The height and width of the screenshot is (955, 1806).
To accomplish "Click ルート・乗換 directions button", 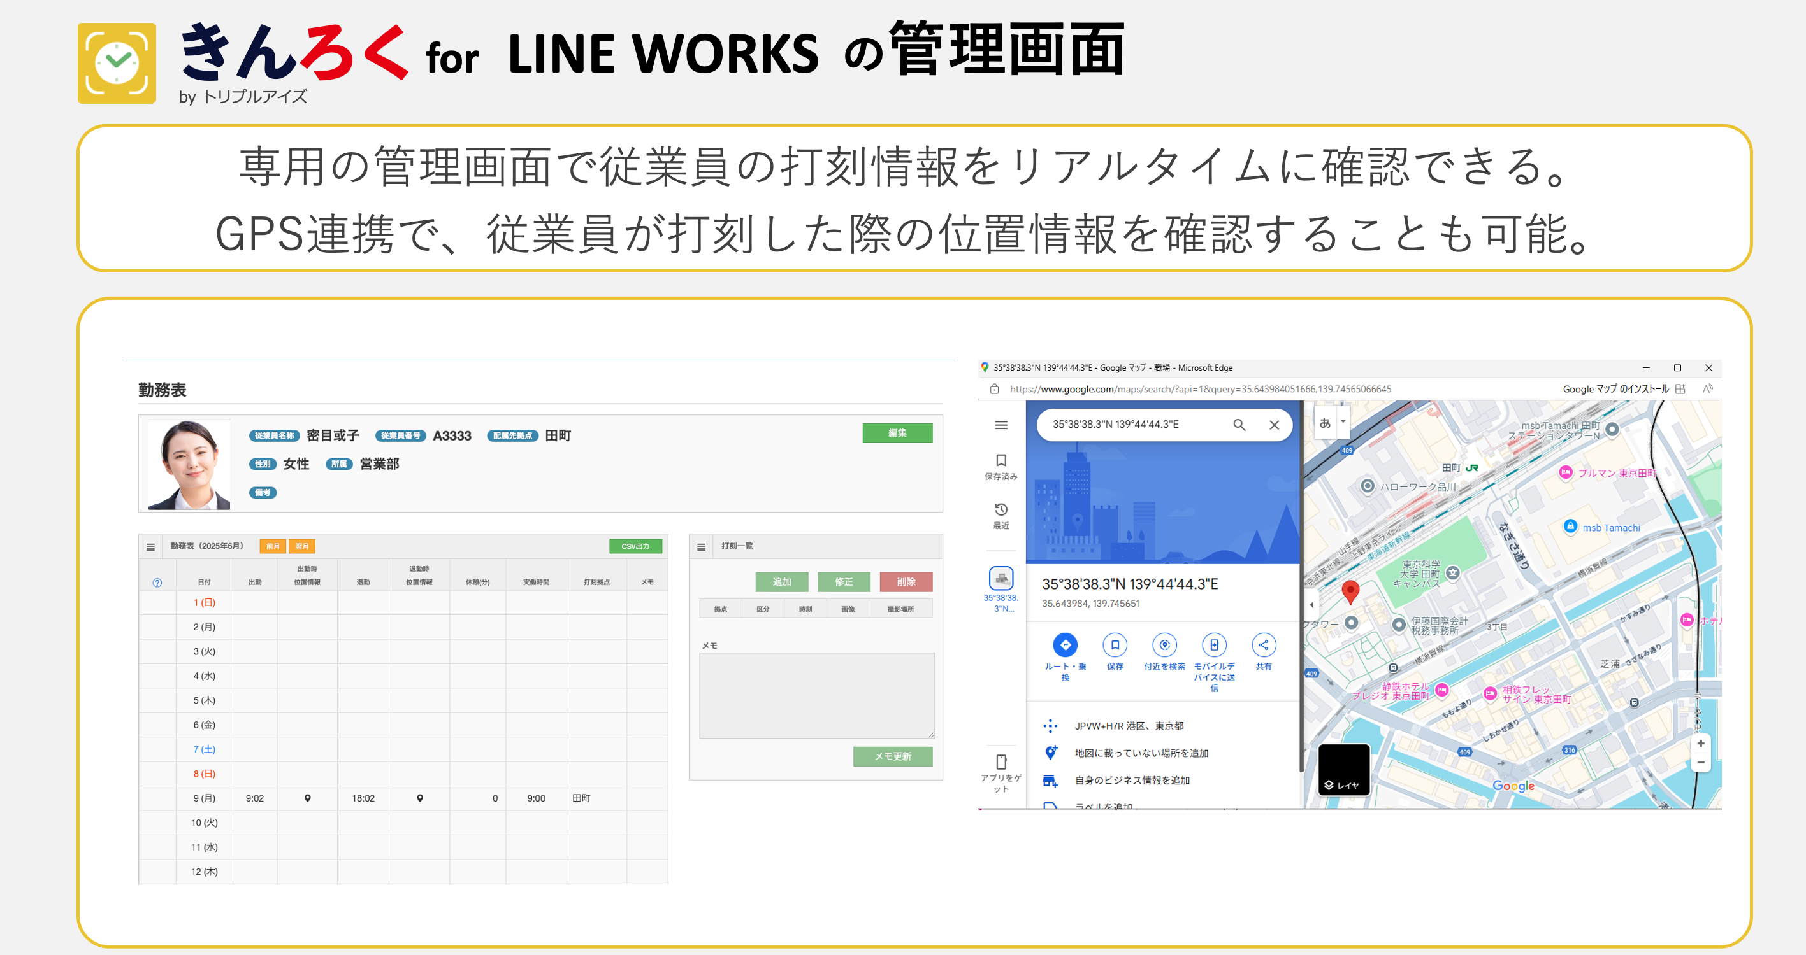I will (1065, 656).
